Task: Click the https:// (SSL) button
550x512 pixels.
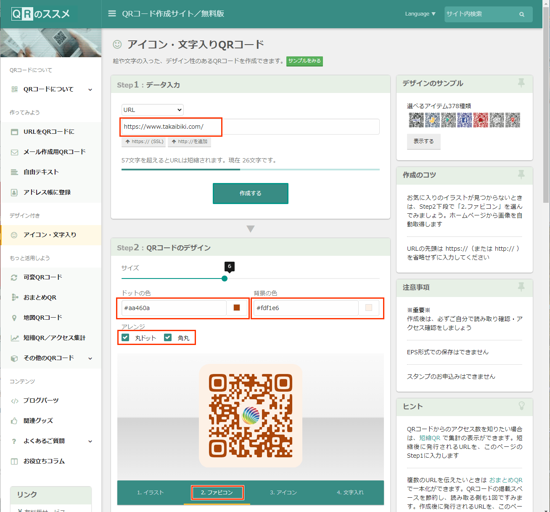Action: 144,142
